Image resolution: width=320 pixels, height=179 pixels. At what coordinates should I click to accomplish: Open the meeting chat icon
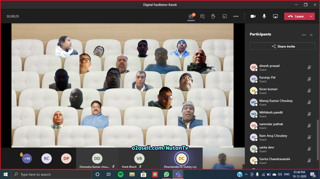coord(202,16)
